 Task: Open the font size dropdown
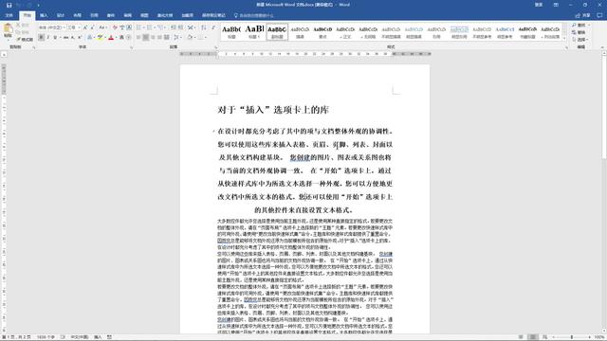(x=79, y=27)
